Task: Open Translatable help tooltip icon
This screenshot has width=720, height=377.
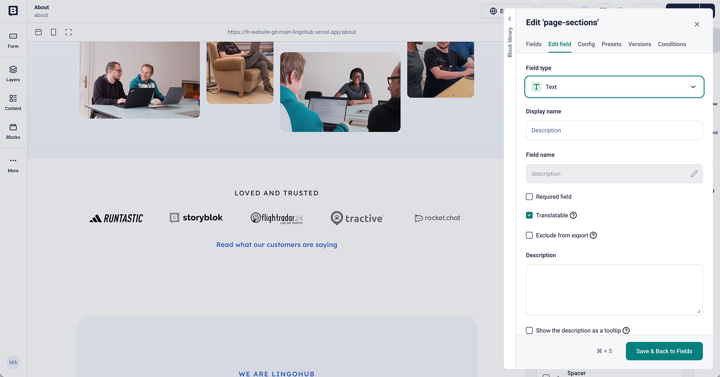Action: (573, 215)
